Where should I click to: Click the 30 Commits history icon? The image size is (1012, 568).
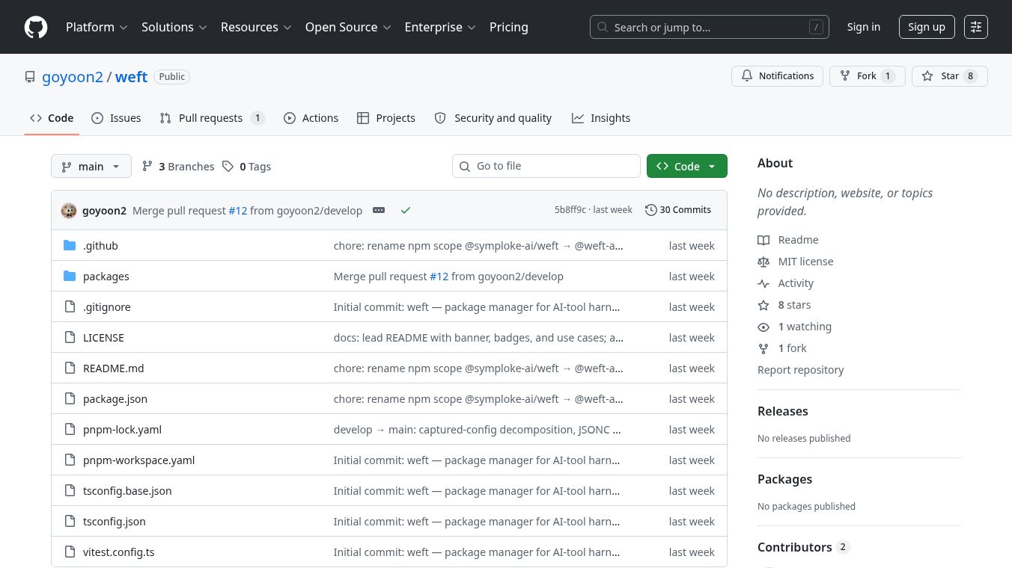[x=651, y=210]
